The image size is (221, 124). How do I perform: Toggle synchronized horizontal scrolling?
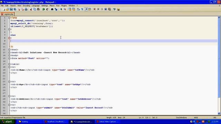(74, 9)
